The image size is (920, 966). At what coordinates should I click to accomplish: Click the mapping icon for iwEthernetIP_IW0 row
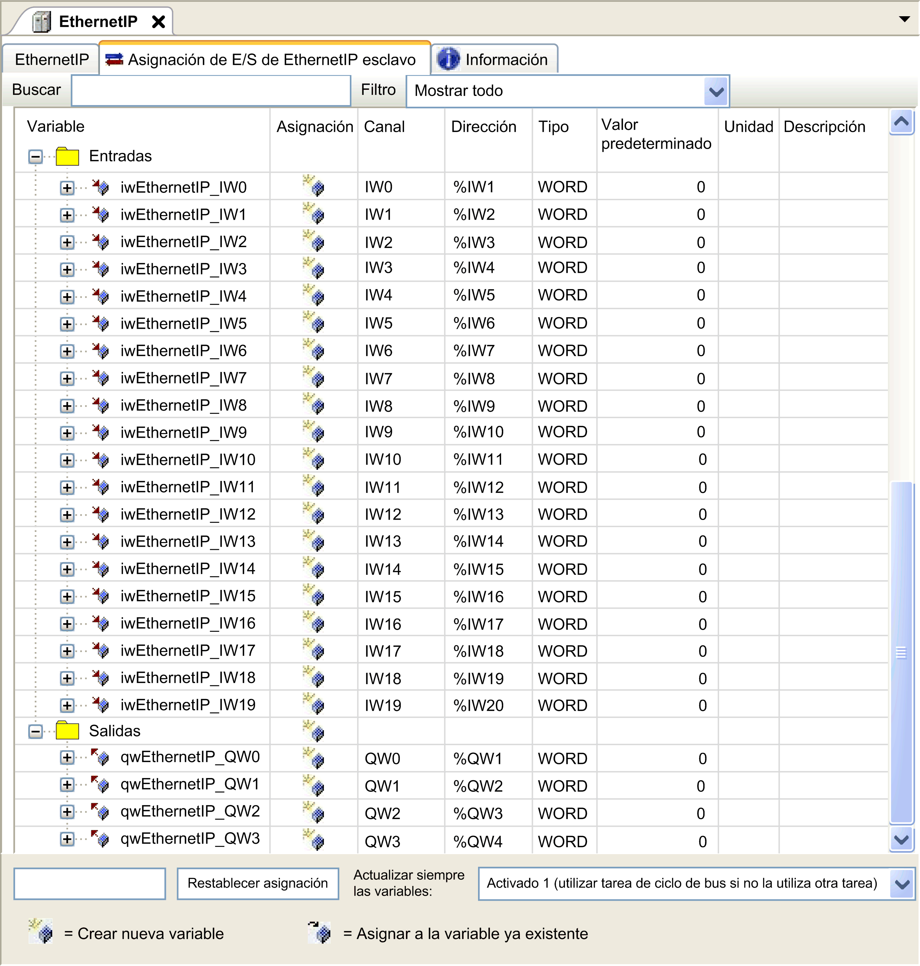tap(314, 187)
